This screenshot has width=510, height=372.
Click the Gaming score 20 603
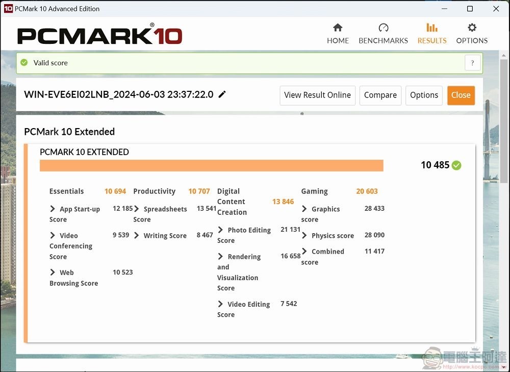click(x=367, y=191)
